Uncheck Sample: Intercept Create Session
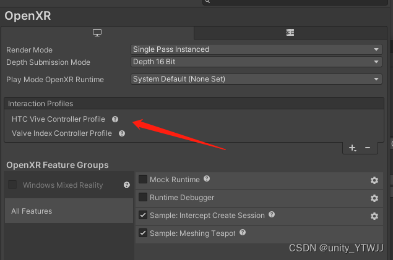Screen dimensions: 393x260 tap(144, 216)
